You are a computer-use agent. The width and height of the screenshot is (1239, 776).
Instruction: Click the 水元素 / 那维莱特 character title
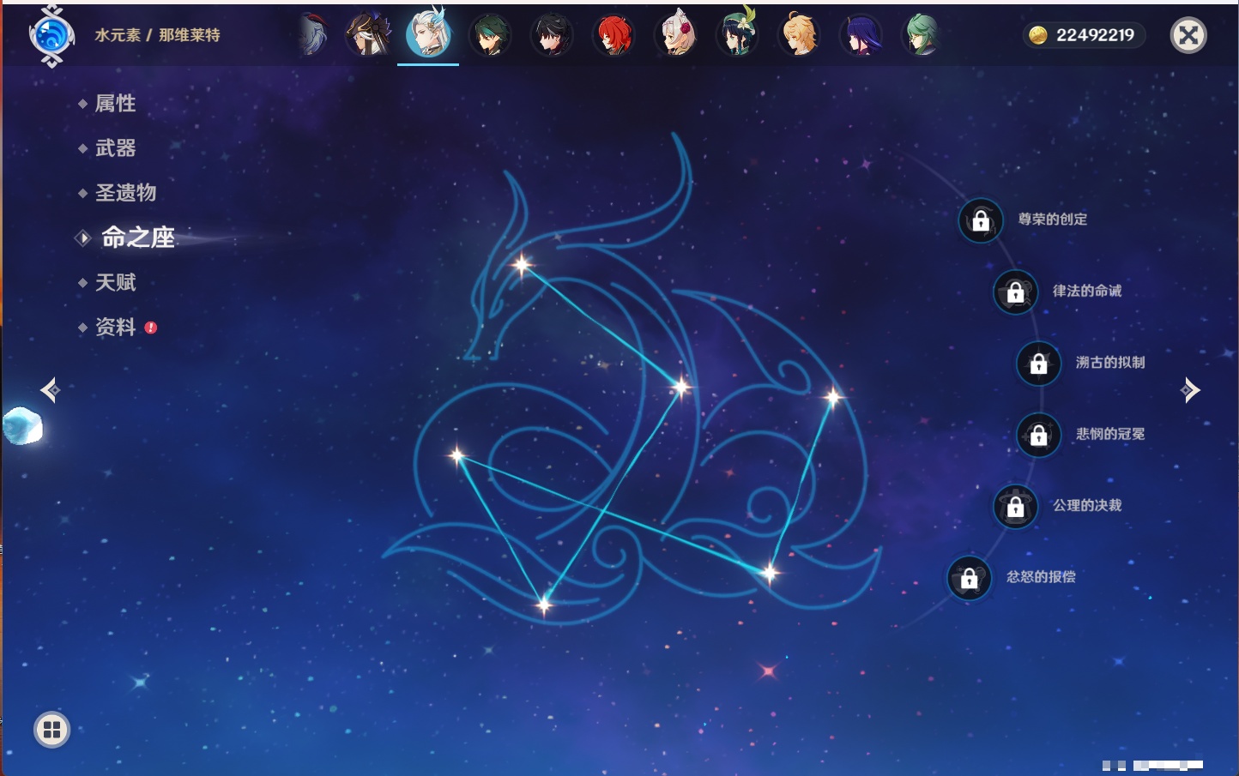[x=157, y=35]
